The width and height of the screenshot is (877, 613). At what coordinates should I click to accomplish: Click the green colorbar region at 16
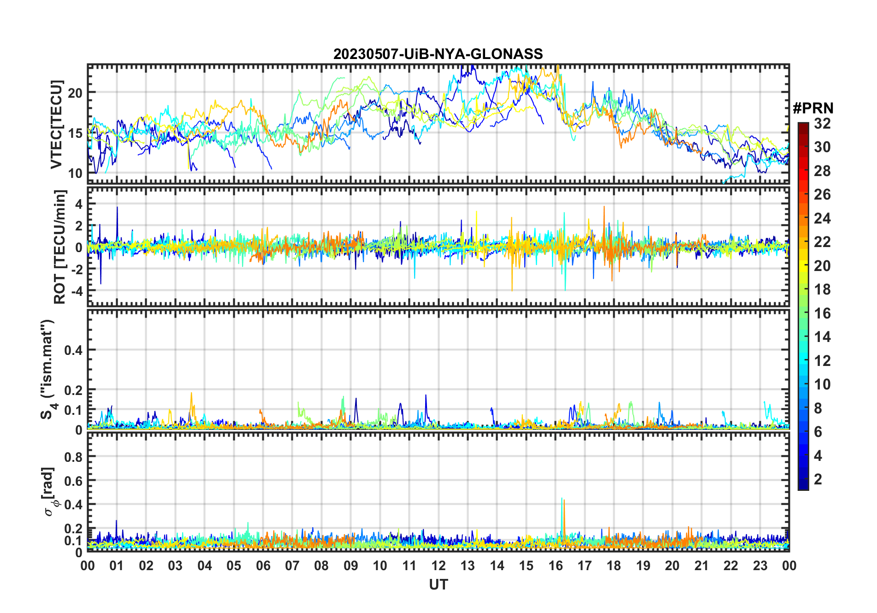point(803,313)
